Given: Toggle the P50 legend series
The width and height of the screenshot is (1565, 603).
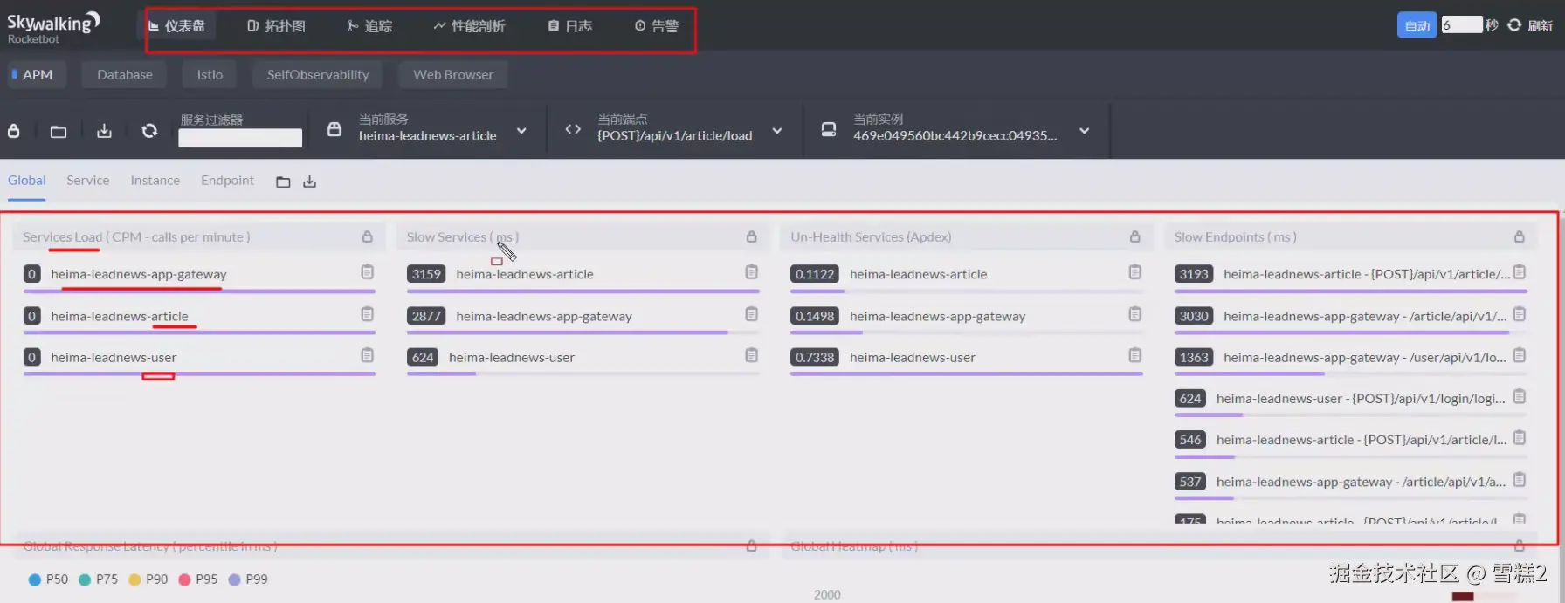Looking at the screenshot, I should point(48,579).
